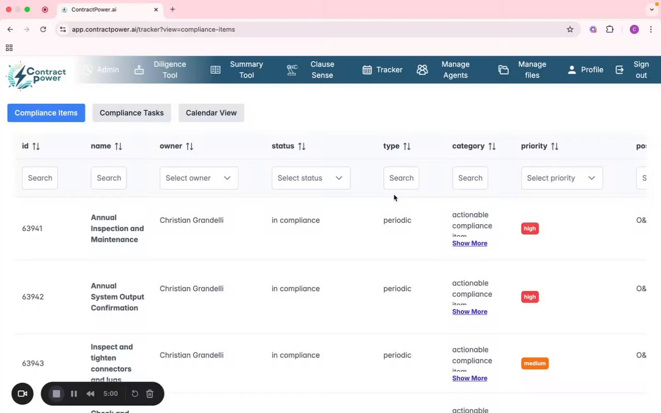Open Summary Tool from navbar
The image size is (661, 413).
pyautogui.click(x=237, y=70)
